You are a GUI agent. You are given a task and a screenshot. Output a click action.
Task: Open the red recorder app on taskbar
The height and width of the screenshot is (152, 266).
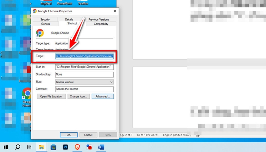(x=89, y=147)
